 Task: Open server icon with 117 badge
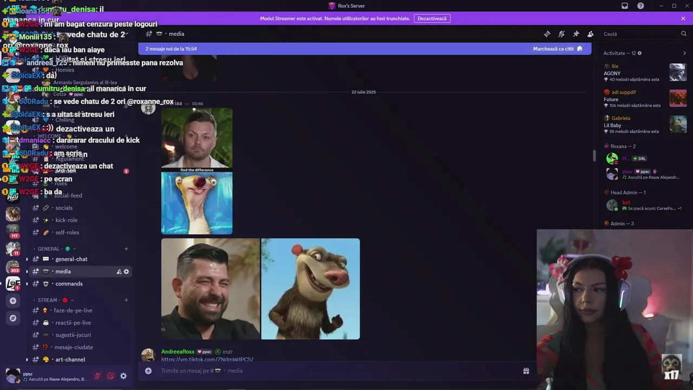[13, 231]
